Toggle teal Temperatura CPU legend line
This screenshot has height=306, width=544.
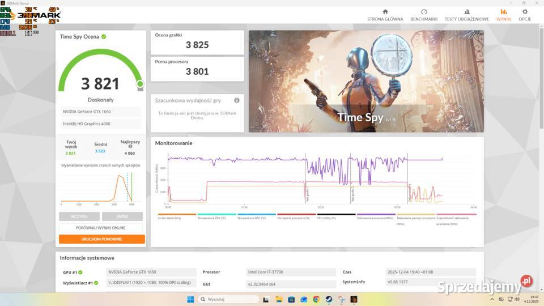click(x=217, y=214)
